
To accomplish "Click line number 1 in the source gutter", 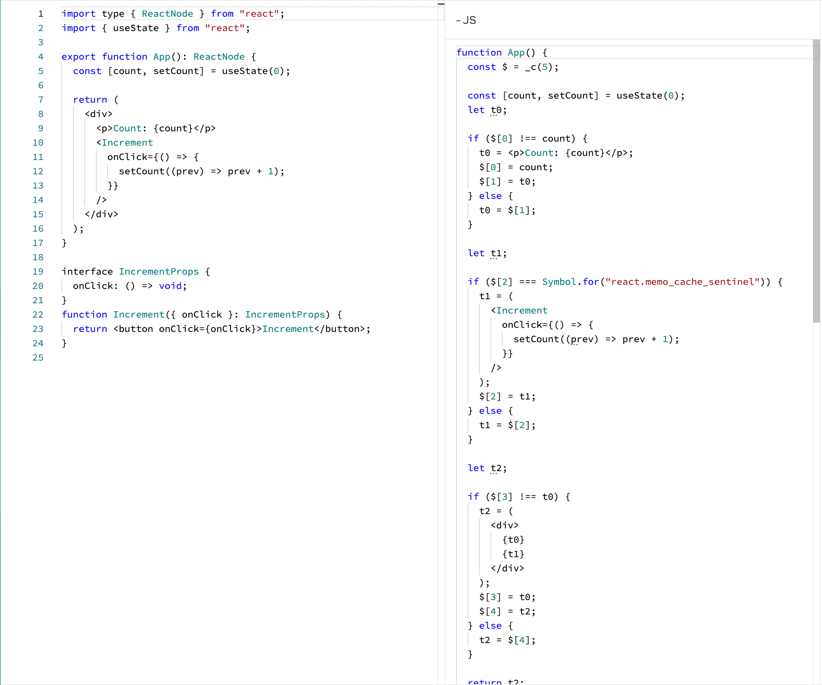I will (41, 14).
